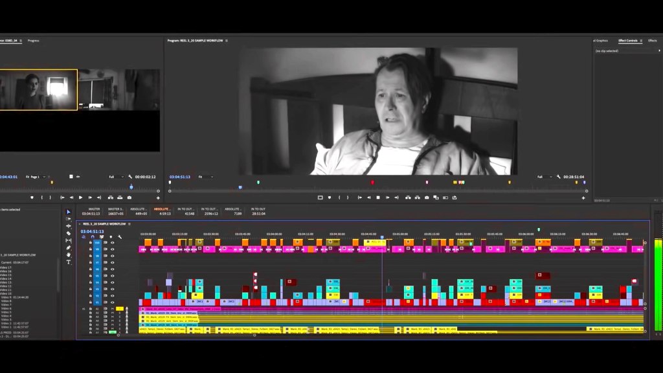Select the woman thumbnail in Source monitor

(x=38, y=89)
